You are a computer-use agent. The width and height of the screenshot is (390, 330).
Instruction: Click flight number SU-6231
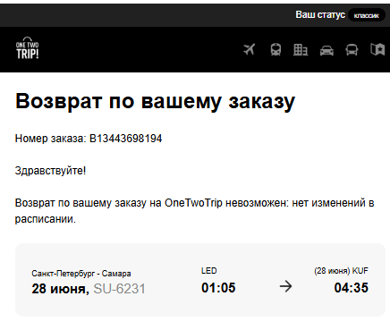(x=119, y=289)
